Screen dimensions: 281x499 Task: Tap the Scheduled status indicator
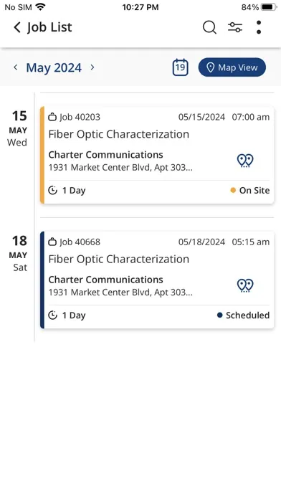[244, 315]
